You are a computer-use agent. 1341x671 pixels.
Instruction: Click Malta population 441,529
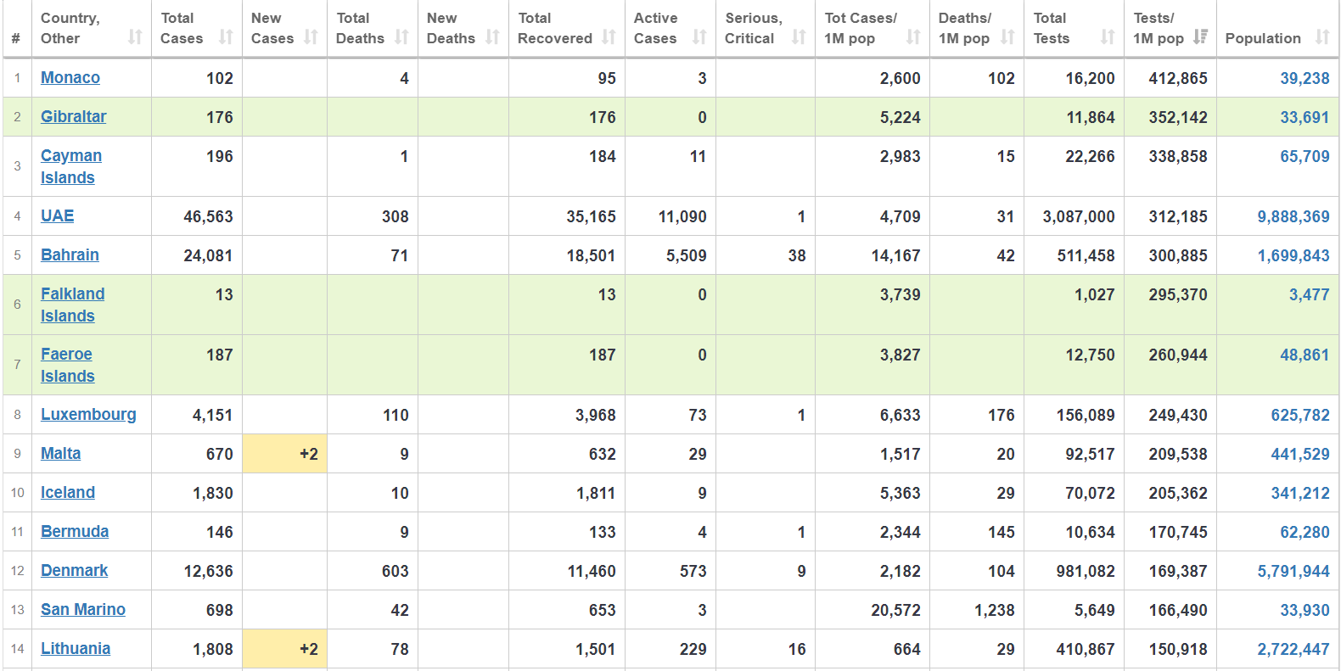click(1300, 454)
